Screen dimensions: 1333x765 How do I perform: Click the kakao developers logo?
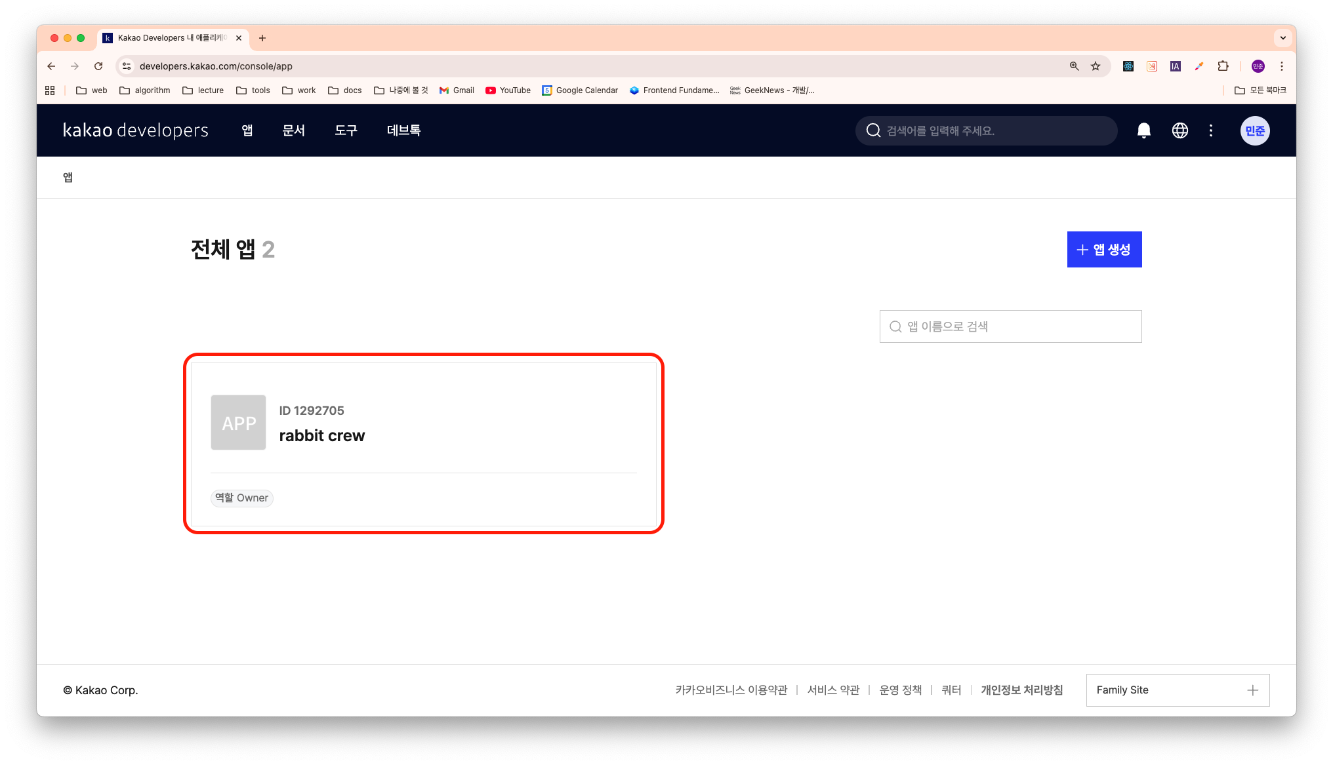pyautogui.click(x=136, y=130)
